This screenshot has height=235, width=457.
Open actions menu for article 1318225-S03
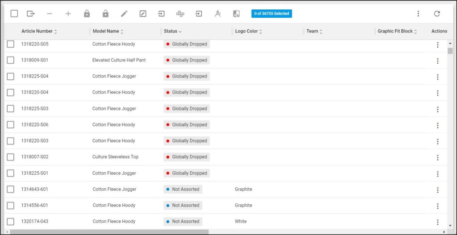(x=437, y=109)
